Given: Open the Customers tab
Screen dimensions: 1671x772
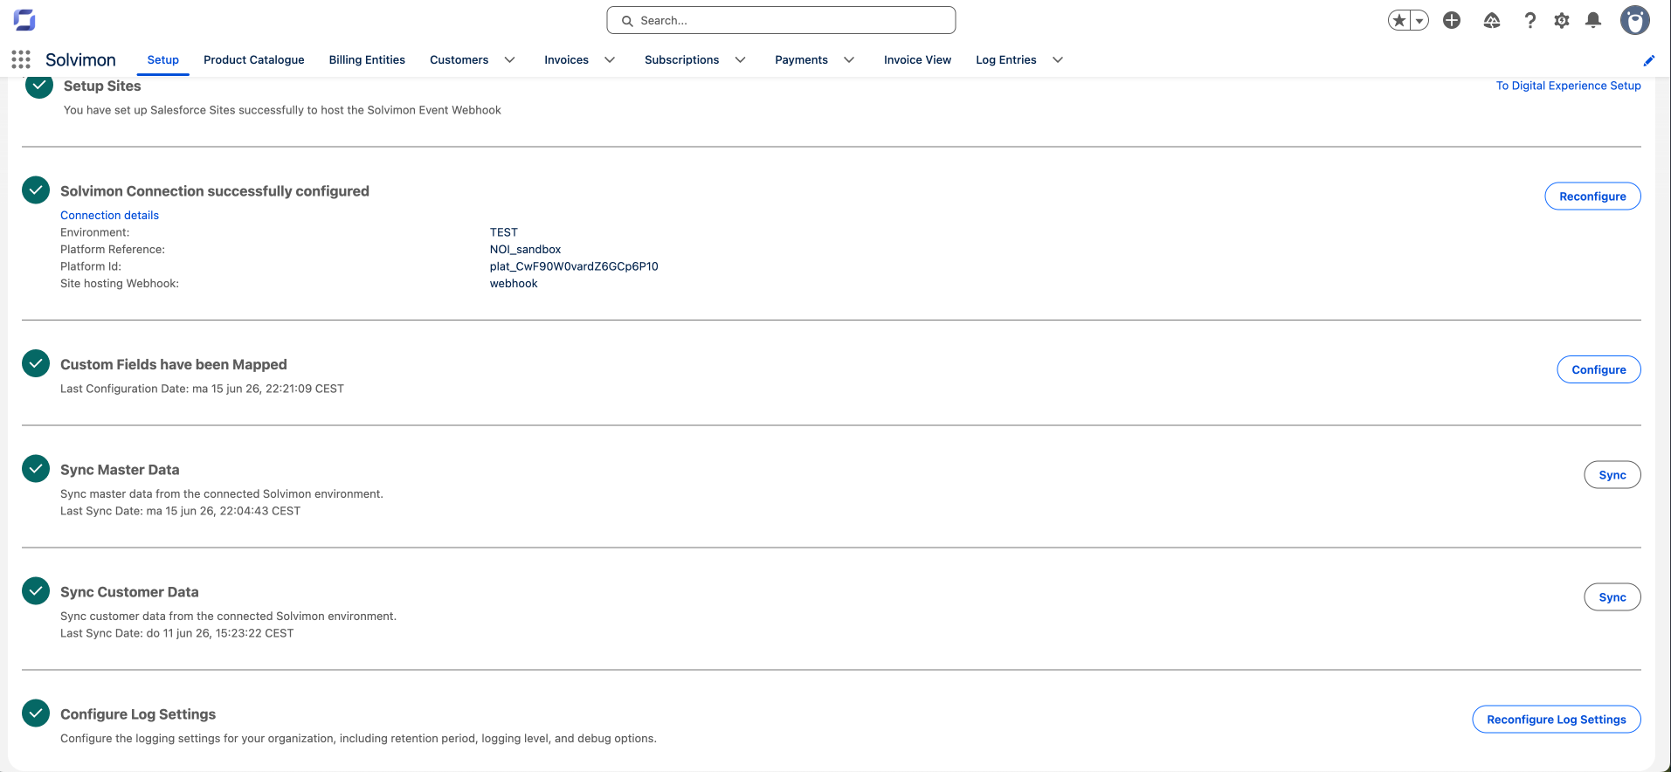Looking at the screenshot, I should tap(459, 60).
